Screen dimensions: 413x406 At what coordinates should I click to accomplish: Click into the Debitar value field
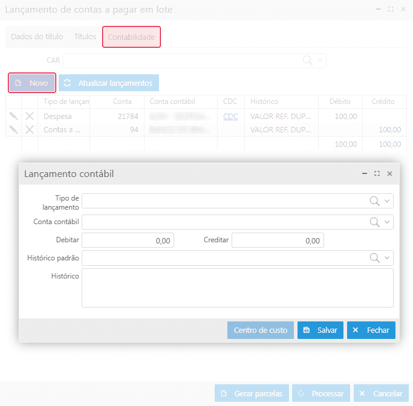pyautogui.click(x=128, y=240)
